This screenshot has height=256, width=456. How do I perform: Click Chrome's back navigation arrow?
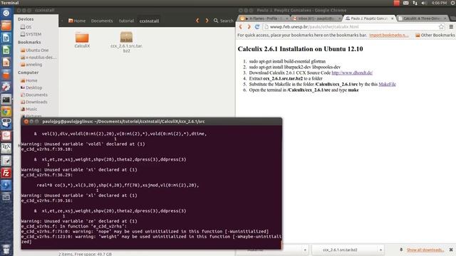point(241,27)
